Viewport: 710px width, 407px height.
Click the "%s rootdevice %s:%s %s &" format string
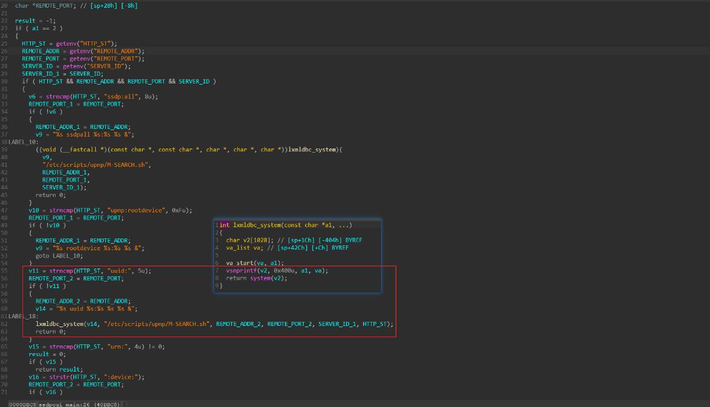click(101, 248)
